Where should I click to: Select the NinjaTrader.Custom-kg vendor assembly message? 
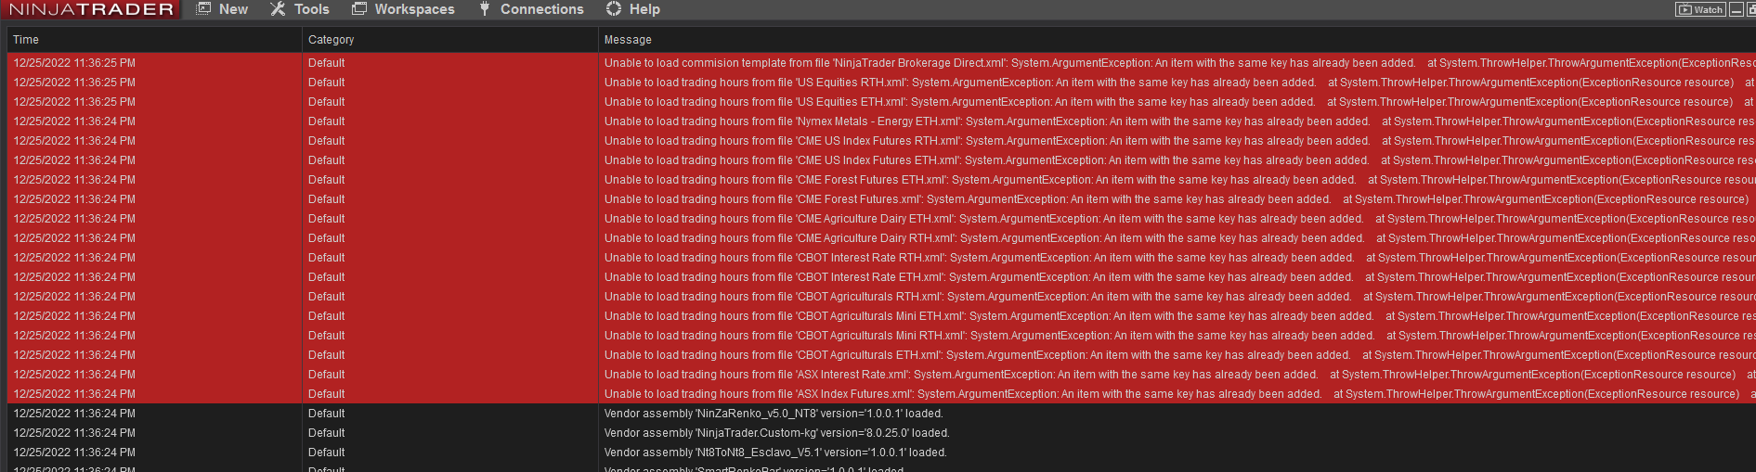tap(777, 433)
